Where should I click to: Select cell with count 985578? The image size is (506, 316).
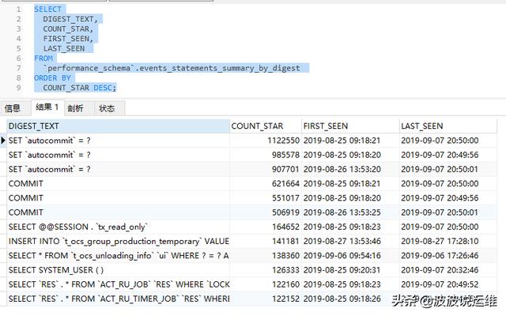tap(266, 155)
